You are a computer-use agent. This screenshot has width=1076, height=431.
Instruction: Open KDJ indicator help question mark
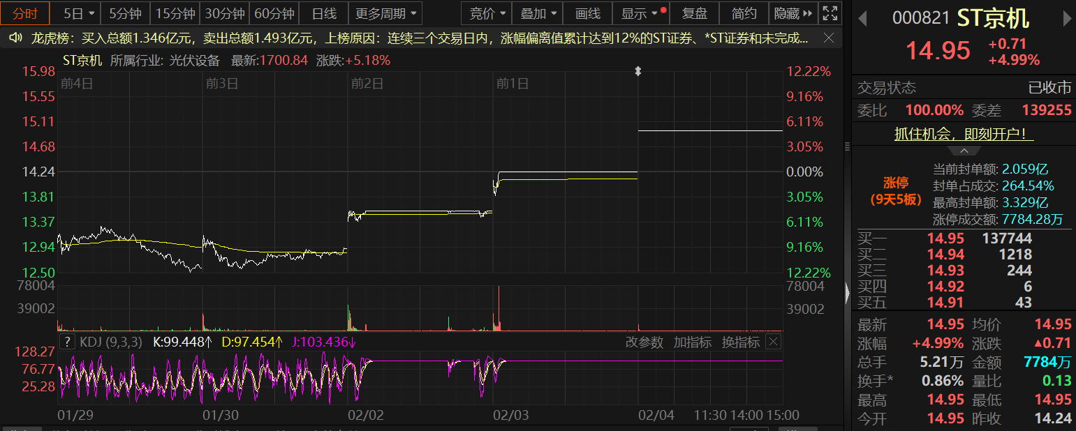67,342
